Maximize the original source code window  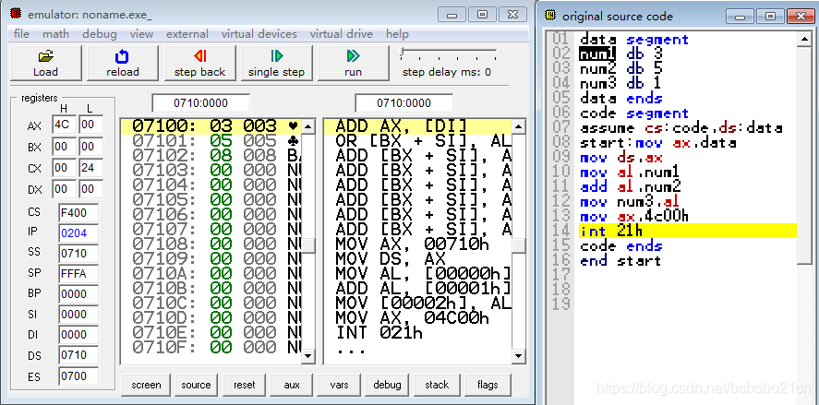click(x=770, y=17)
